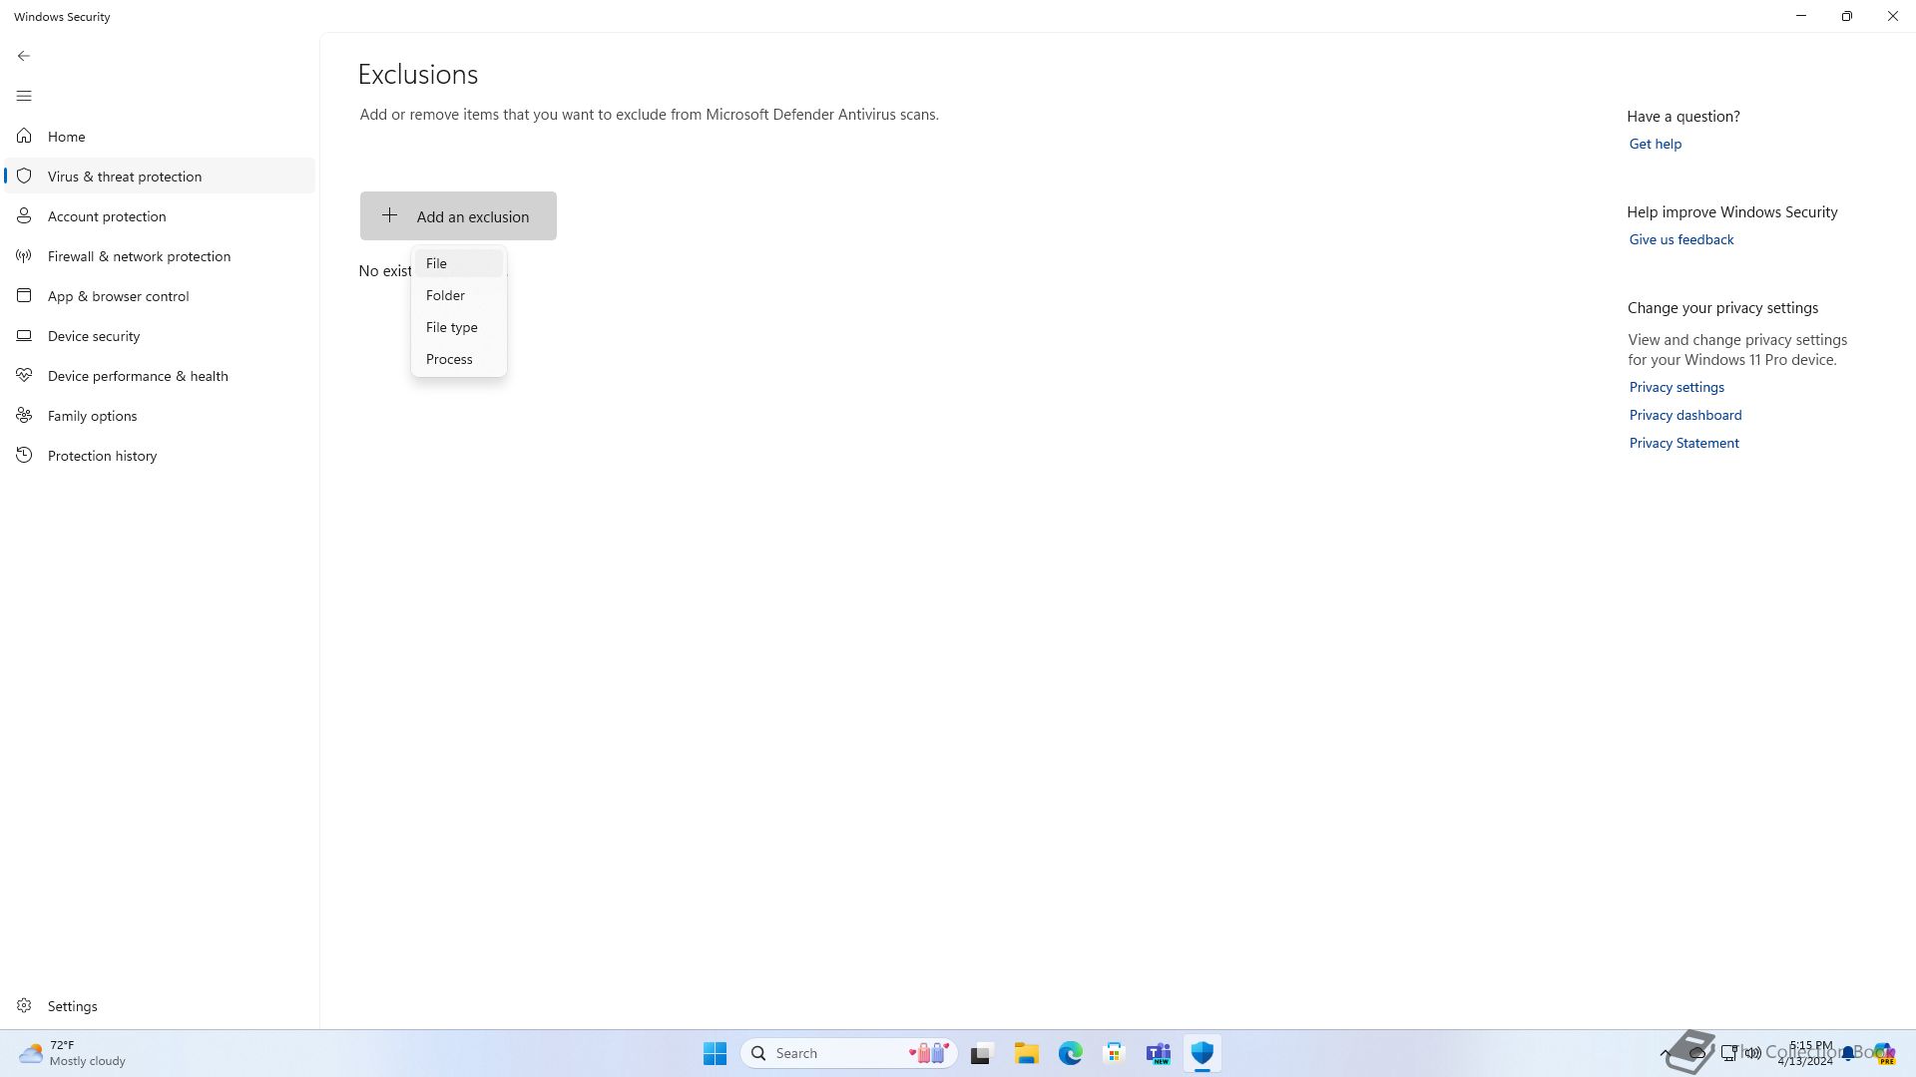Screen dimensions: 1916x1077
Task: Open Give us feedback link
Action: (1680, 239)
